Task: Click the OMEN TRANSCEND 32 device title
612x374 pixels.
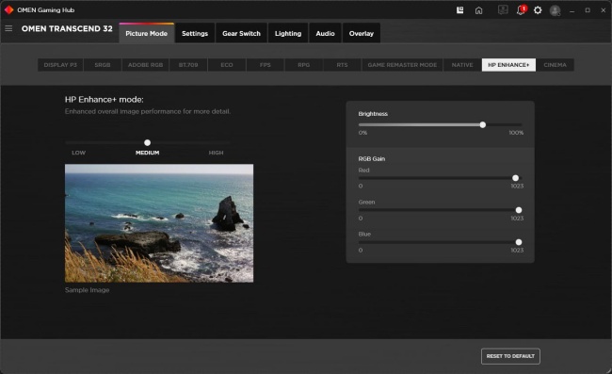Action: (67, 28)
